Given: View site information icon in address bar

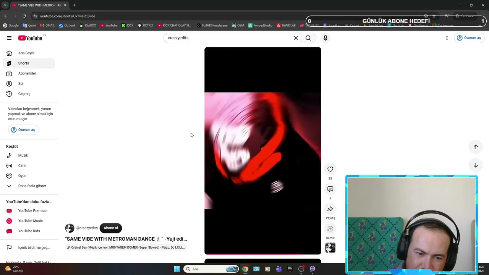Looking at the screenshot, I should [x=35, y=16].
